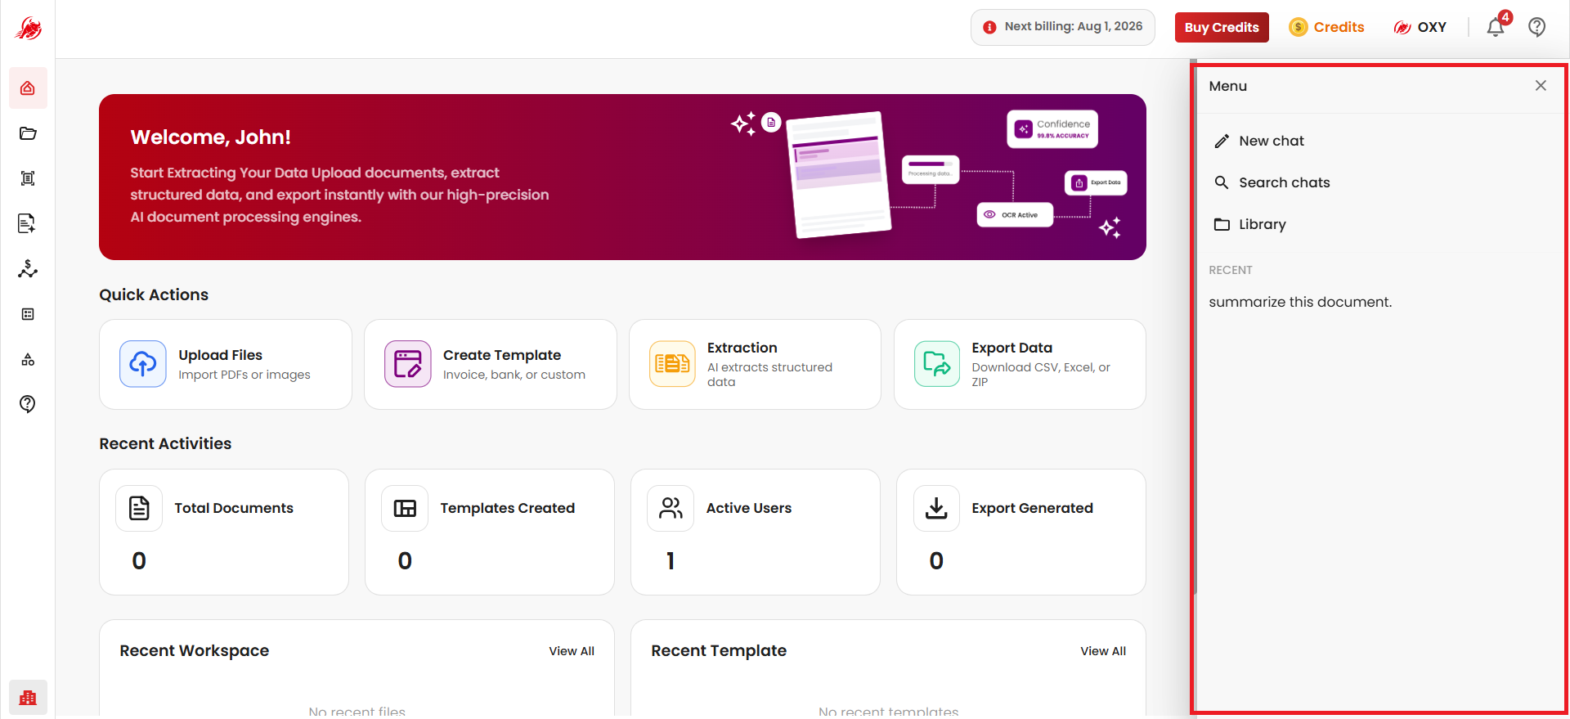The height and width of the screenshot is (719, 1570).
Task: Open the folder workspace sidebar icon
Action: click(28, 133)
